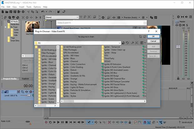
Task: Click the plug-in list horizontal scrollbar
Action: (103, 101)
